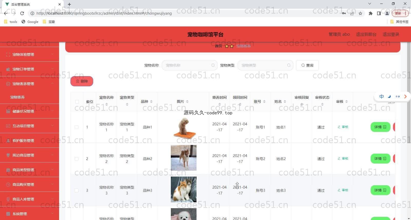Sort the 品种 column
The height and width of the screenshot is (220, 411).
point(151,102)
